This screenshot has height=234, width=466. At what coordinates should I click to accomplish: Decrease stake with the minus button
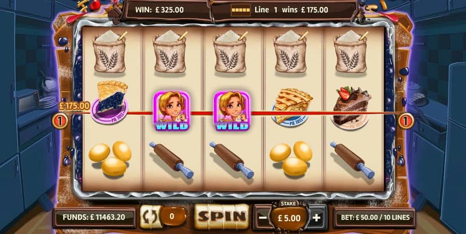pyautogui.click(x=263, y=217)
